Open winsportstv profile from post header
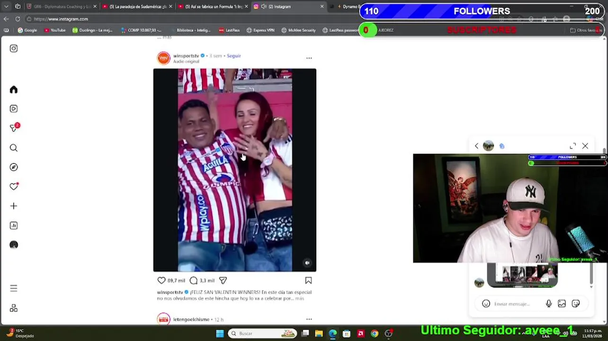608x341 pixels. coord(186,56)
